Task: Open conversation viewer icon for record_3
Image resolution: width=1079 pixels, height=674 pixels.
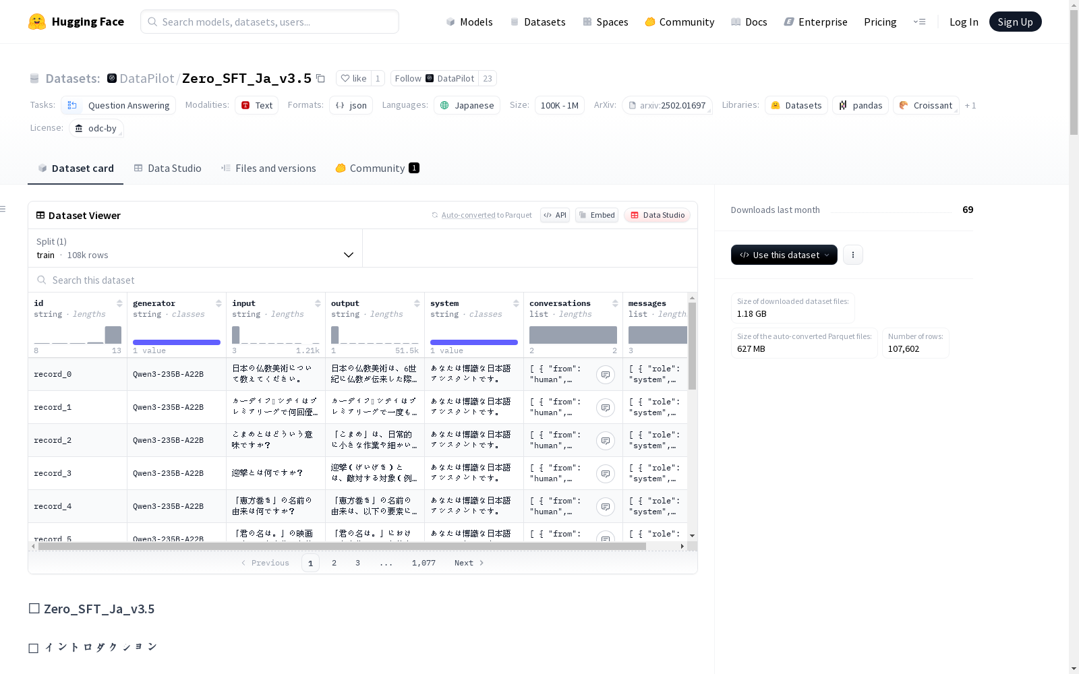Action: (606, 474)
